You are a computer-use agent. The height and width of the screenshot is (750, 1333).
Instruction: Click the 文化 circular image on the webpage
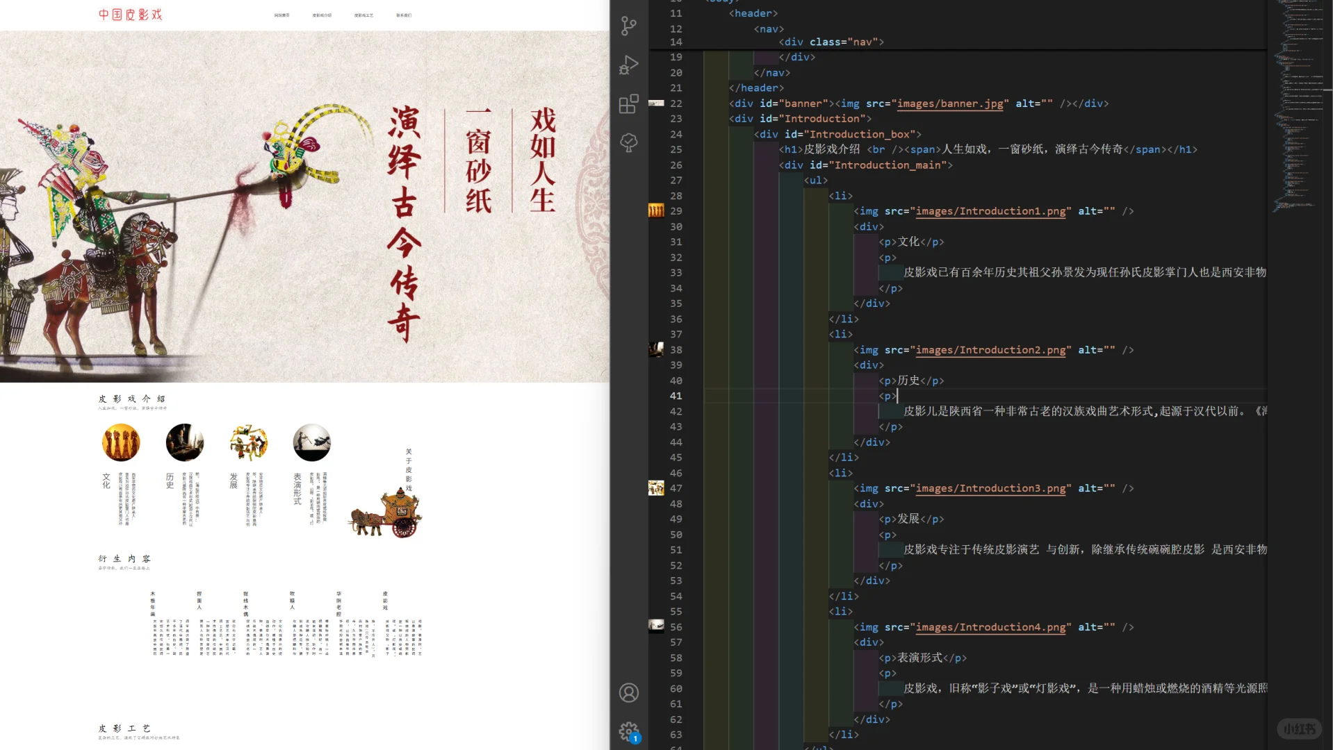click(121, 442)
